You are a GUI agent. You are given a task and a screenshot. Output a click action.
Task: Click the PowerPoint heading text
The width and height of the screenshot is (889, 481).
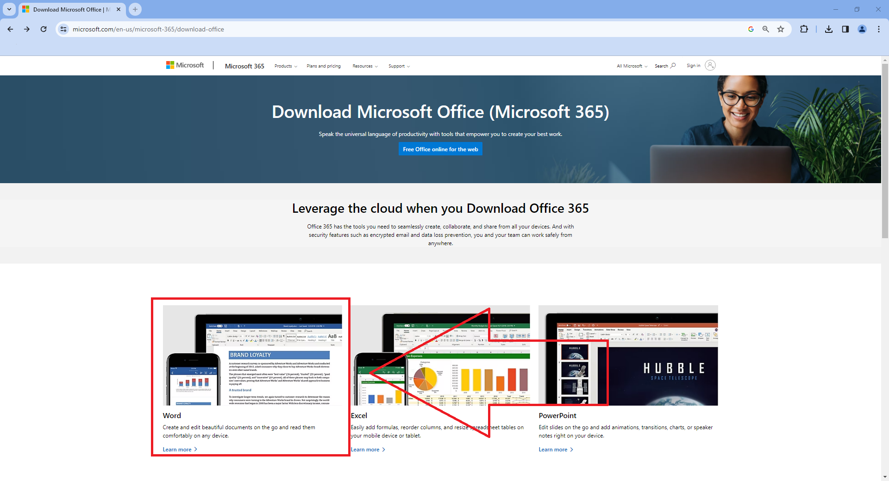(557, 416)
